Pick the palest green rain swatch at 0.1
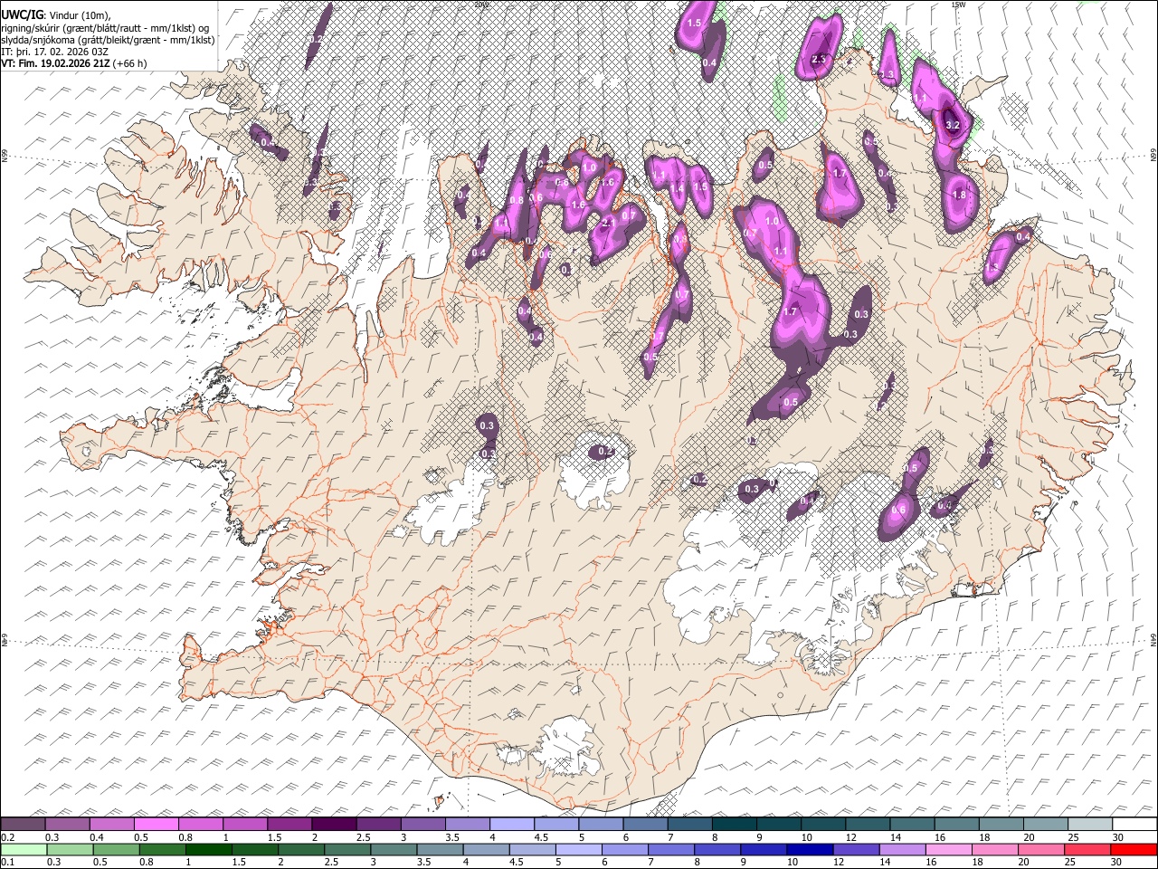The width and height of the screenshot is (1158, 869). [x=23, y=849]
